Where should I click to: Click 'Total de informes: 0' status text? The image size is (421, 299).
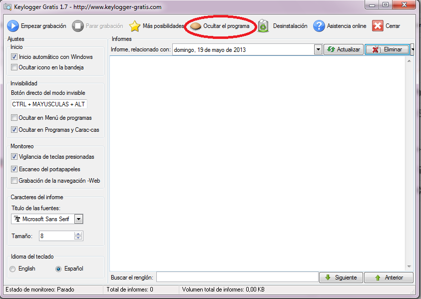[130, 290]
